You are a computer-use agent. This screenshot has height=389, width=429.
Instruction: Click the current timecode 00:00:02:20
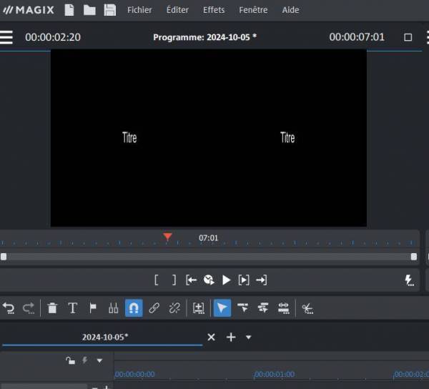(x=53, y=37)
